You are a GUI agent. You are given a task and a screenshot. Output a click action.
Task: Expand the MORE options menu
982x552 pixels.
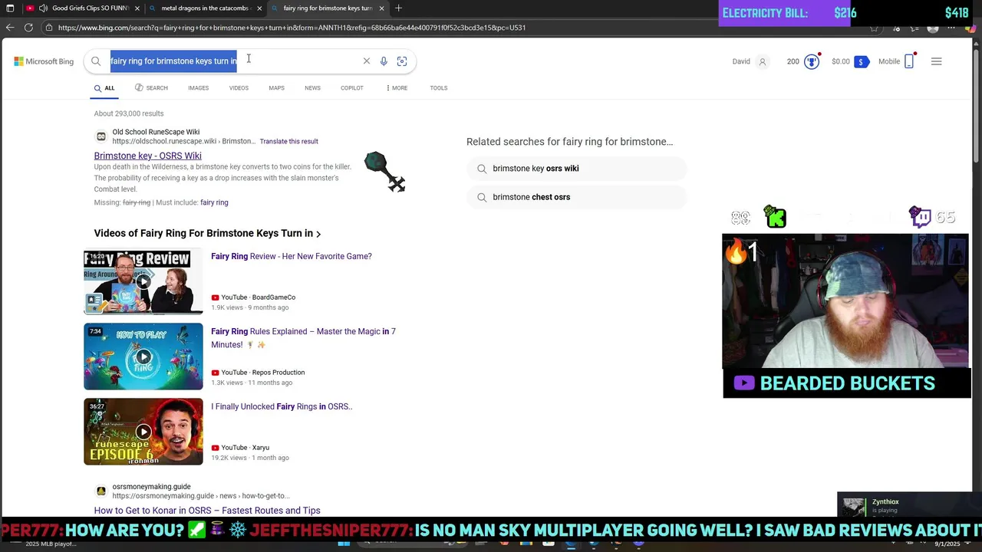(397, 88)
